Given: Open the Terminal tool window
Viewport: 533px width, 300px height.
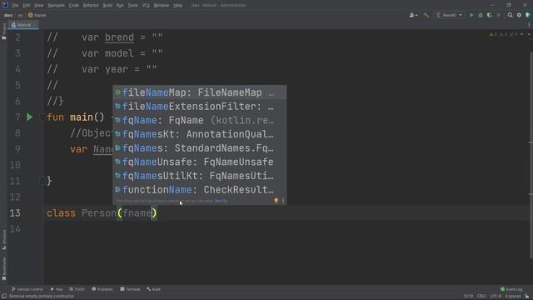Looking at the screenshot, I should tap(130, 289).
